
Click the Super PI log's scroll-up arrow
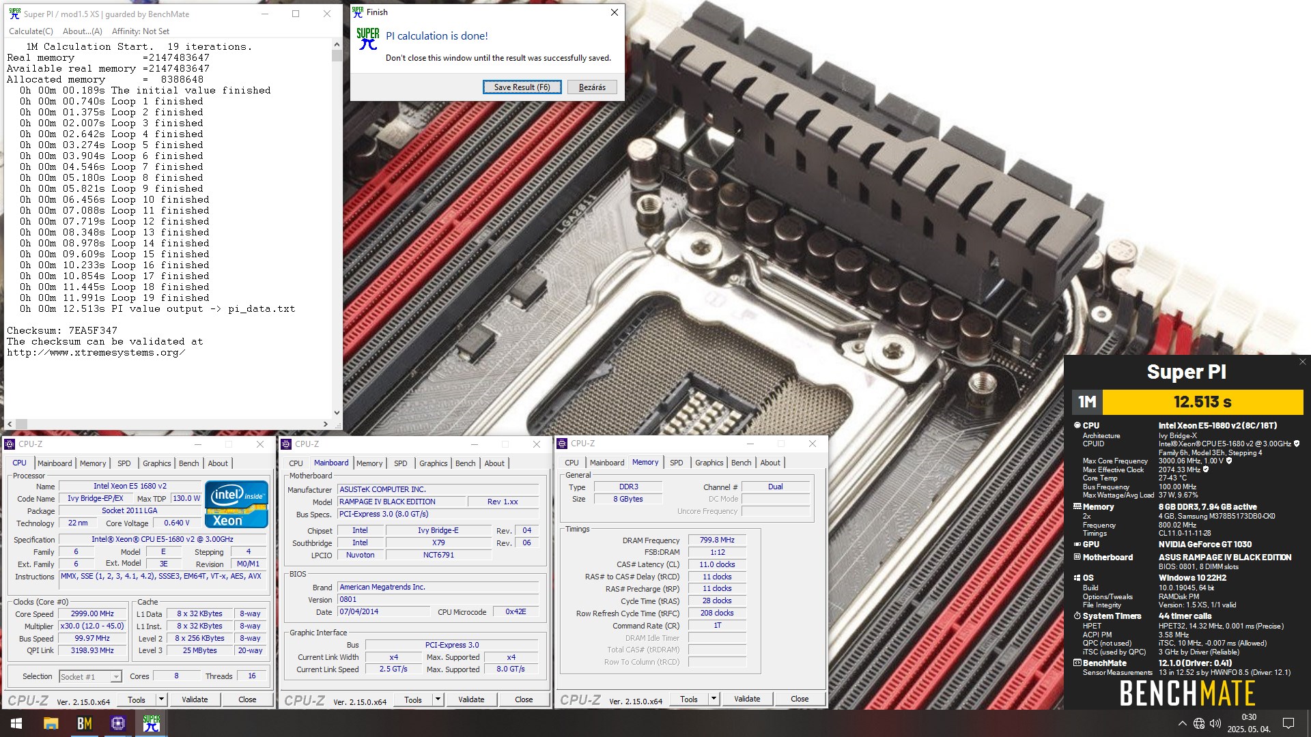pyautogui.click(x=337, y=44)
